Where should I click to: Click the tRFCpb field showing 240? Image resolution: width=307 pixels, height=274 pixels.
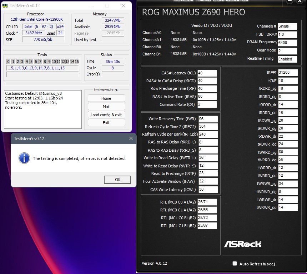[208, 134]
